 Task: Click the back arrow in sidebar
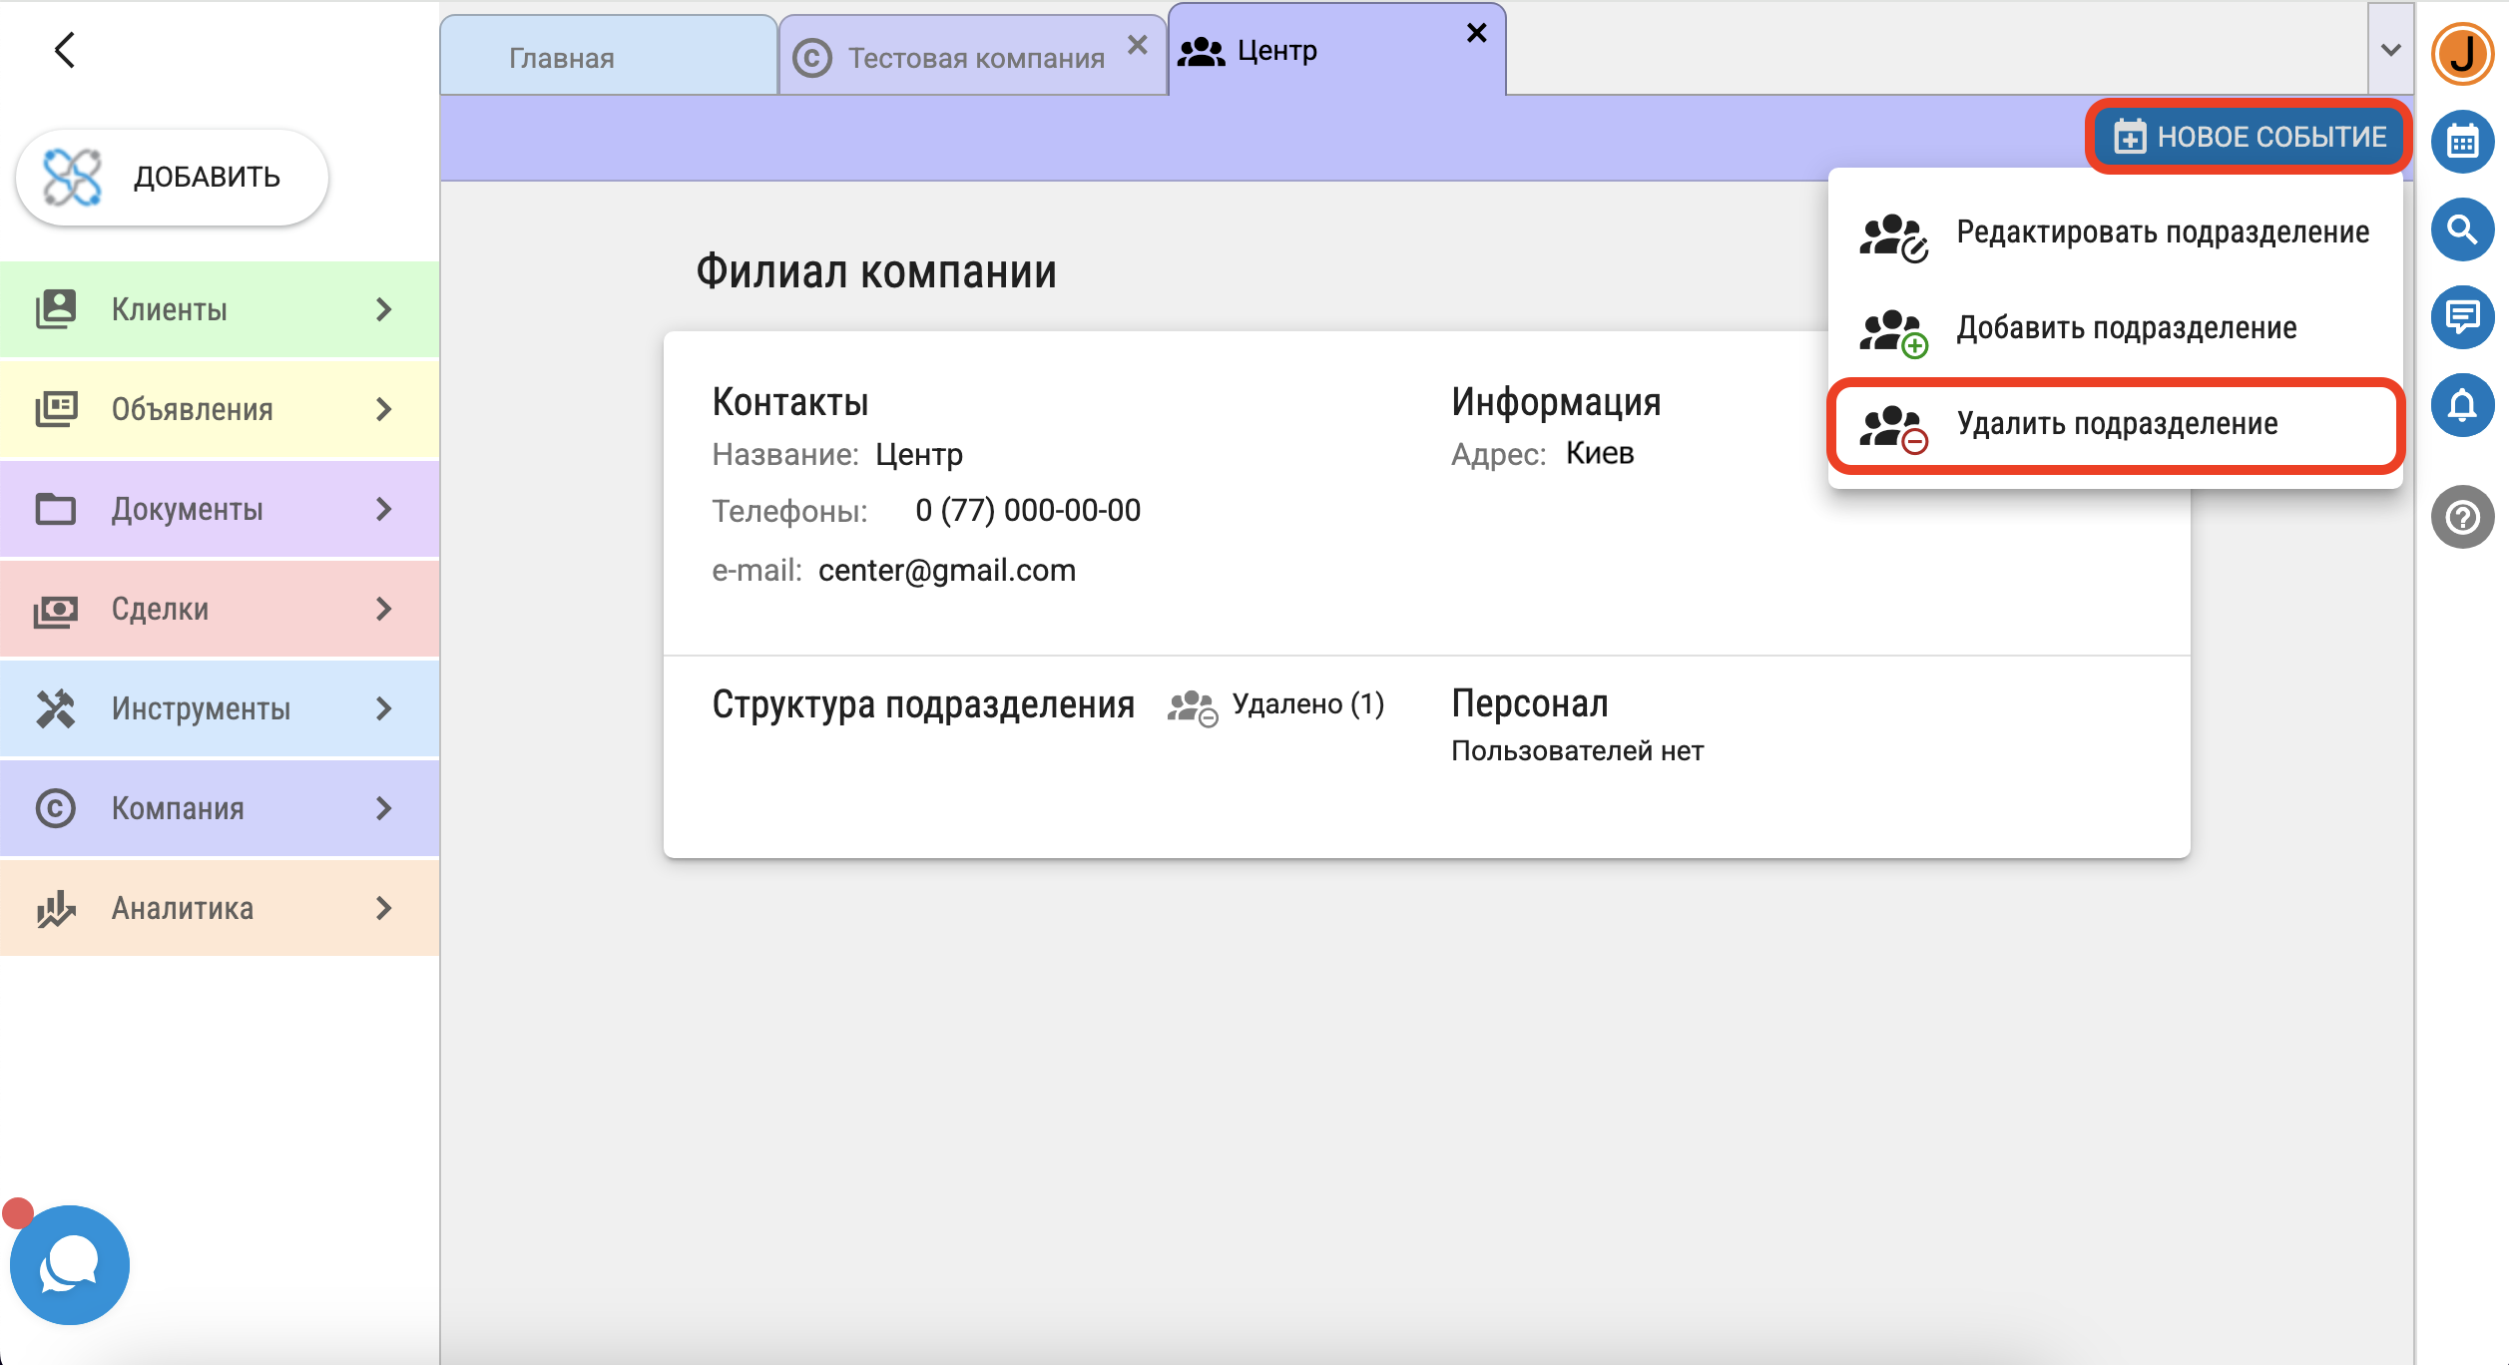click(65, 50)
